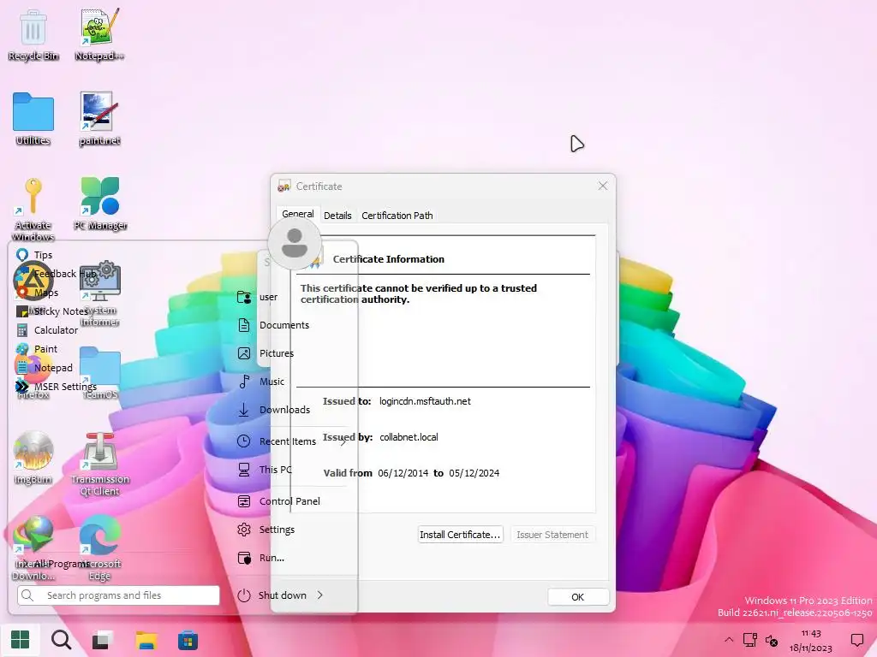Screen dimensions: 877x657
Task: Expand Recent Items in Start menu
Action: 291,441
